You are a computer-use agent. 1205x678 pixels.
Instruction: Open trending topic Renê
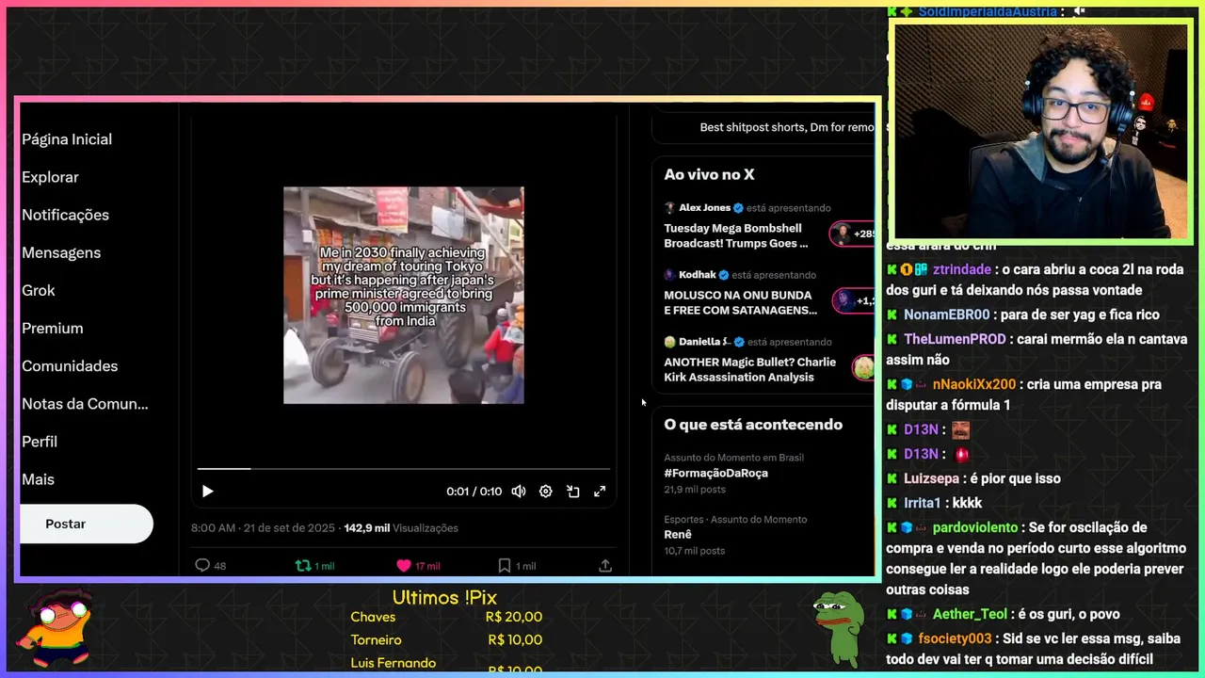[678, 534]
